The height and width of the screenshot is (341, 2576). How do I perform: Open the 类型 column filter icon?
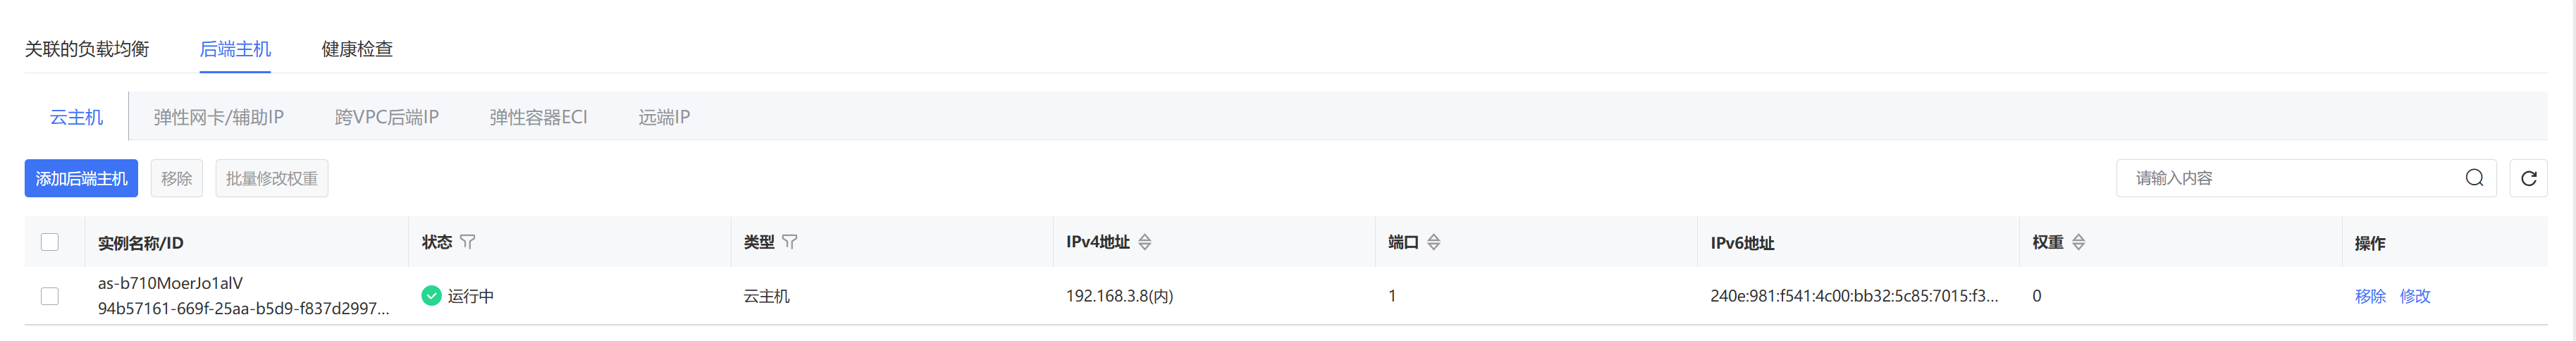[x=790, y=242]
